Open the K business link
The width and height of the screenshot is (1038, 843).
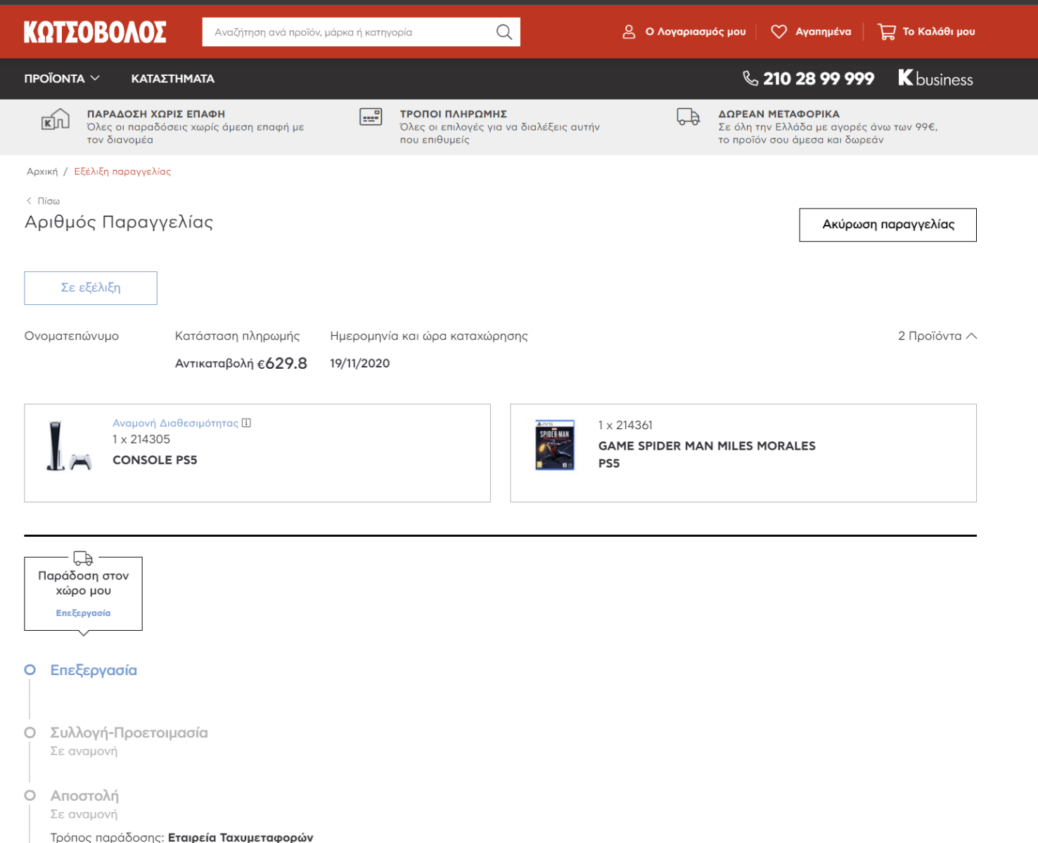click(935, 79)
